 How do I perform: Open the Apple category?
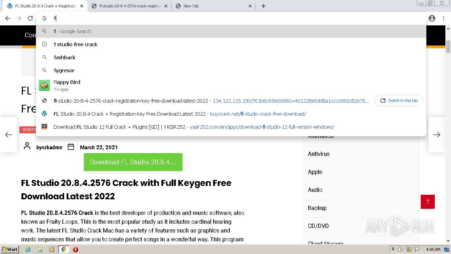(315, 172)
